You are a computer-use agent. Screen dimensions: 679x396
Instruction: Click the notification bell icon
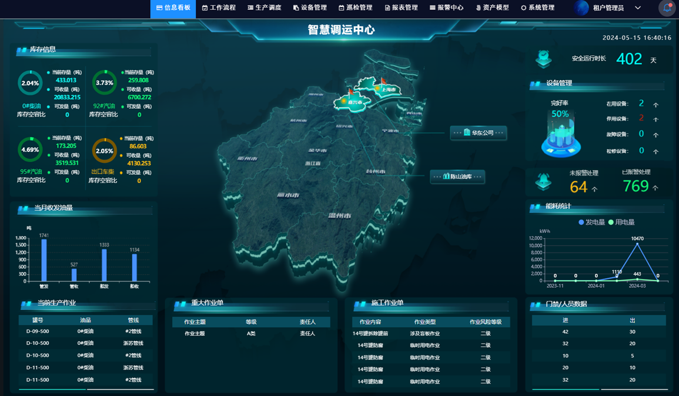tap(667, 8)
